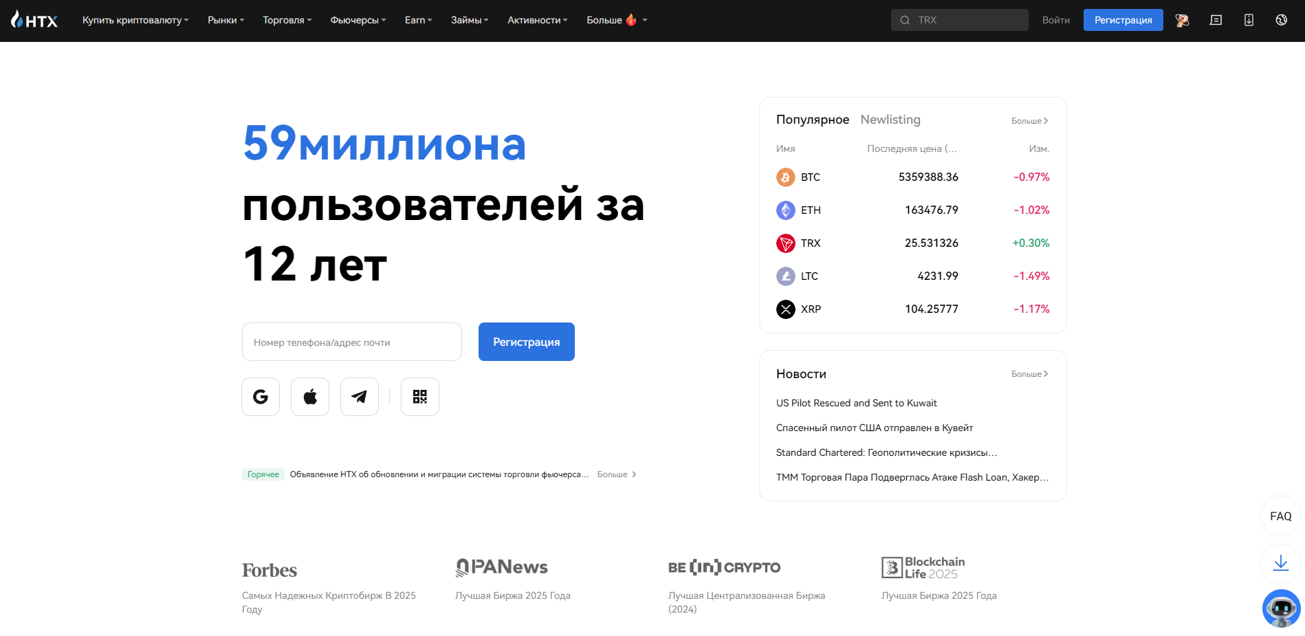Click the blue Регистрация button beside email field
1305x636 pixels.
click(x=527, y=342)
